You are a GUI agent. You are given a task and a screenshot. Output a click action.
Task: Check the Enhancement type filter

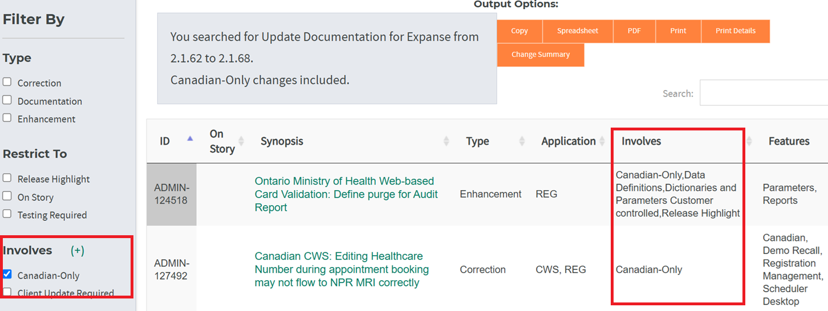click(7, 118)
